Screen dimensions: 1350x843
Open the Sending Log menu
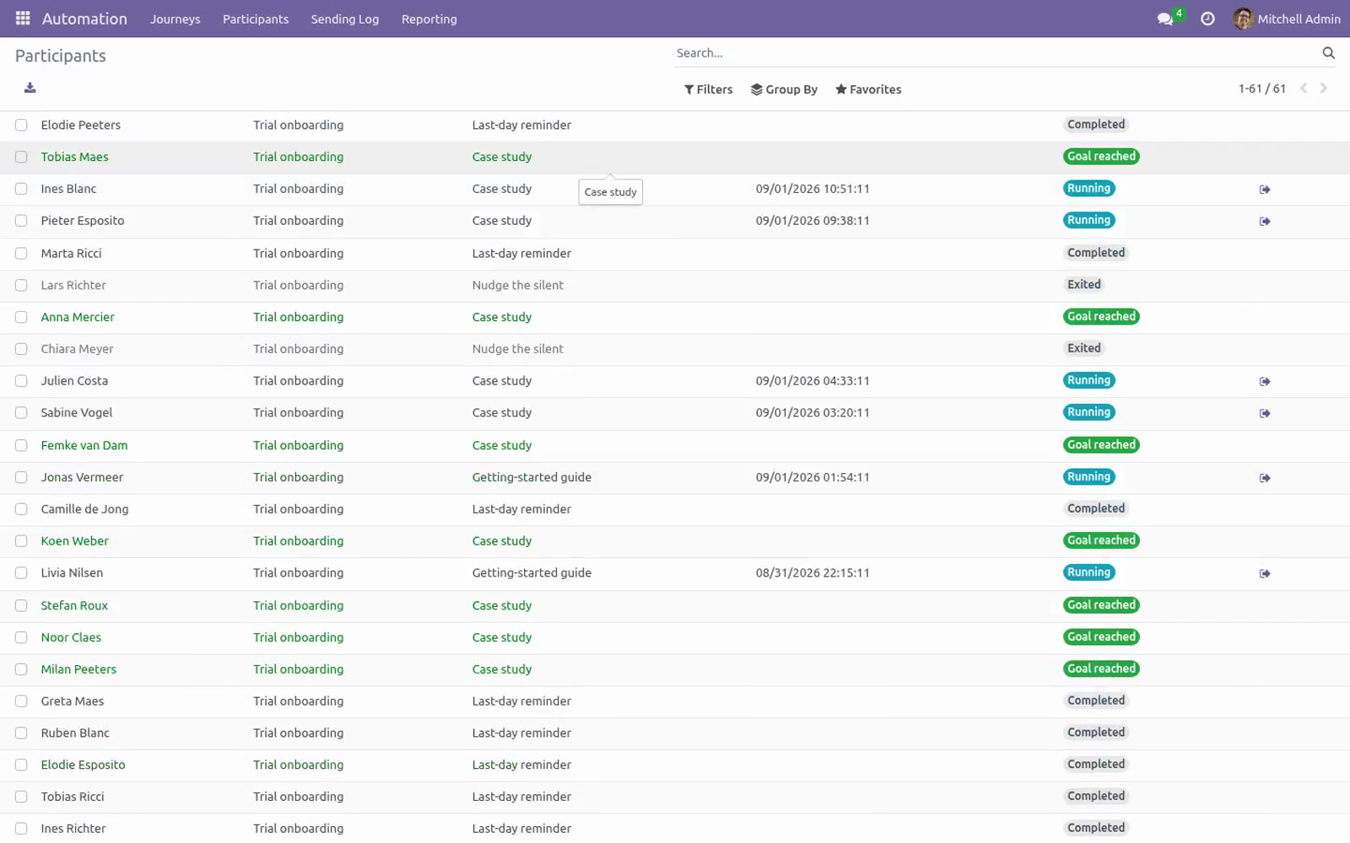click(345, 19)
